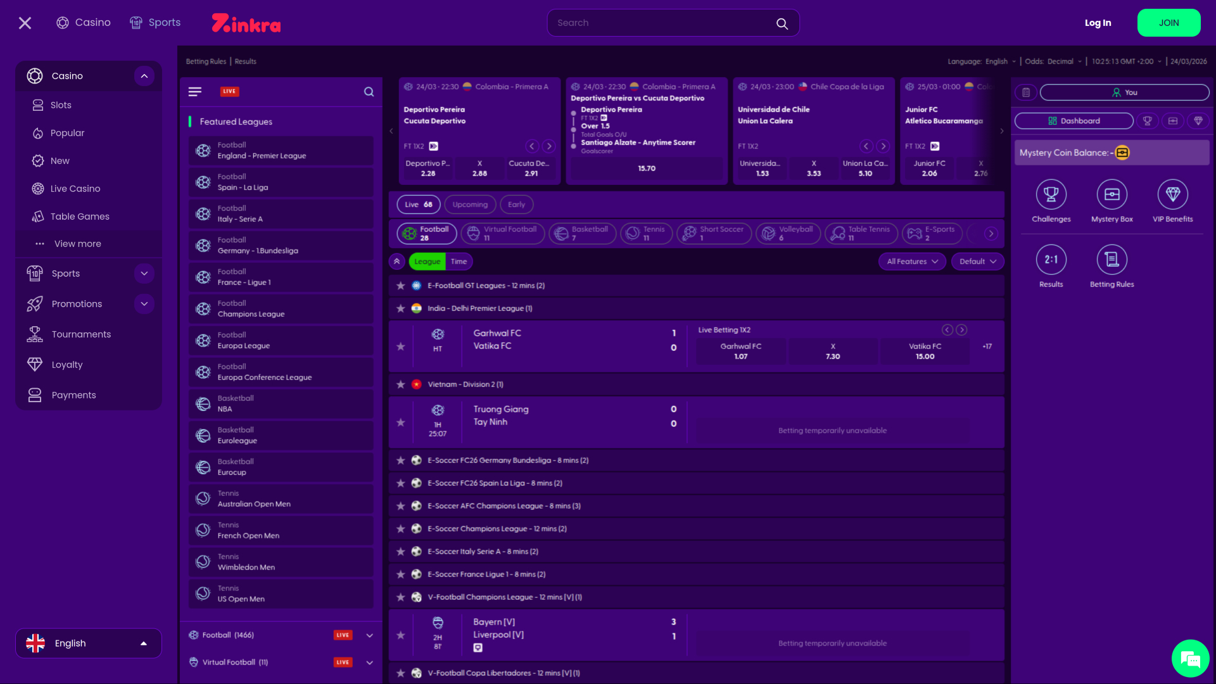1216x684 pixels.
Task: Bet on Vatika FC odds 15.00
Action: click(x=925, y=351)
